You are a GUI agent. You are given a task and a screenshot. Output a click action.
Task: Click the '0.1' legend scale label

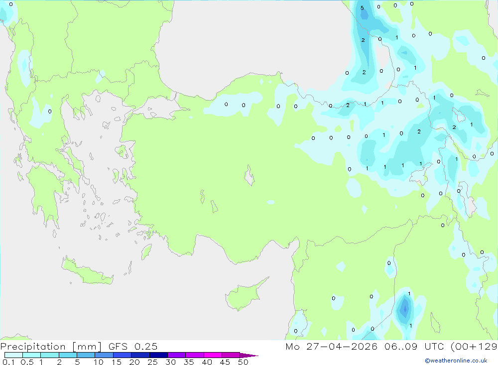(x=8, y=362)
